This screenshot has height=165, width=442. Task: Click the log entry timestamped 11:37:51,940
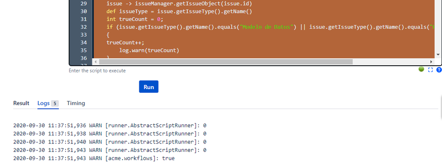click(110, 142)
